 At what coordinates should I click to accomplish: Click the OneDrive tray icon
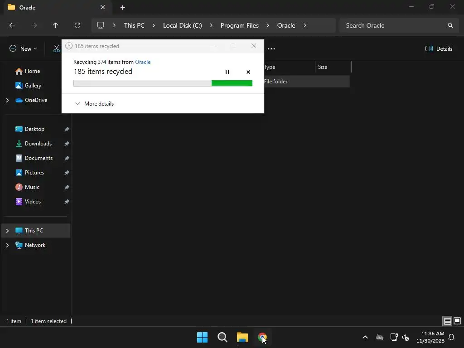pyautogui.click(x=380, y=337)
